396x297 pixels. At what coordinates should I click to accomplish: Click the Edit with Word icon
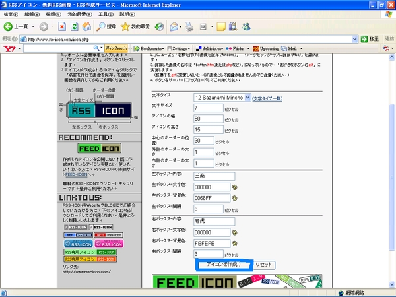point(203,26)
